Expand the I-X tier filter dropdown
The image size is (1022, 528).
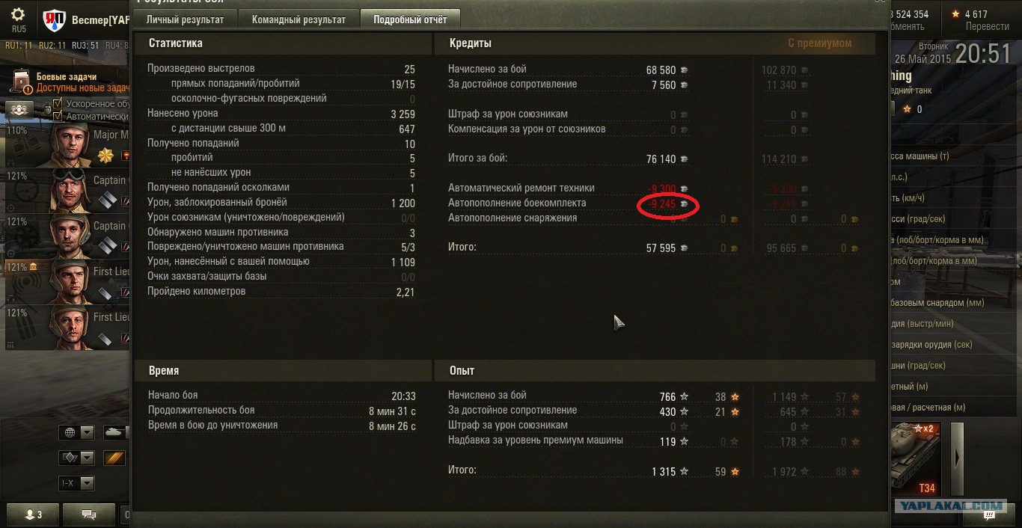(77, 483)
